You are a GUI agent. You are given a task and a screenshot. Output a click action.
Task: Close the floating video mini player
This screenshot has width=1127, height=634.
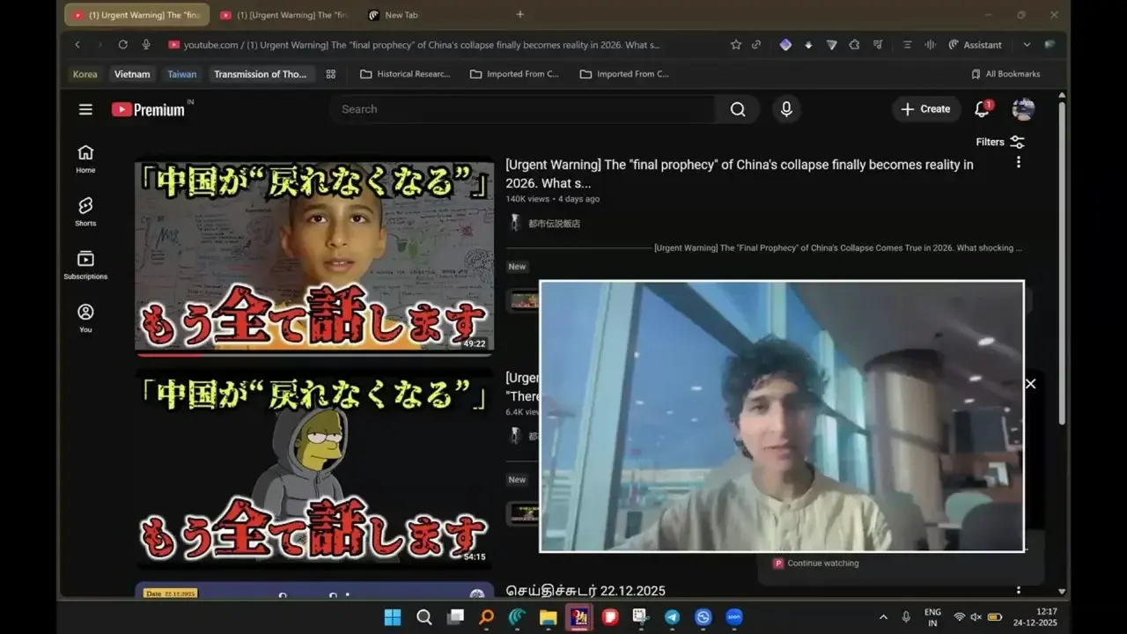point(1030,384)
